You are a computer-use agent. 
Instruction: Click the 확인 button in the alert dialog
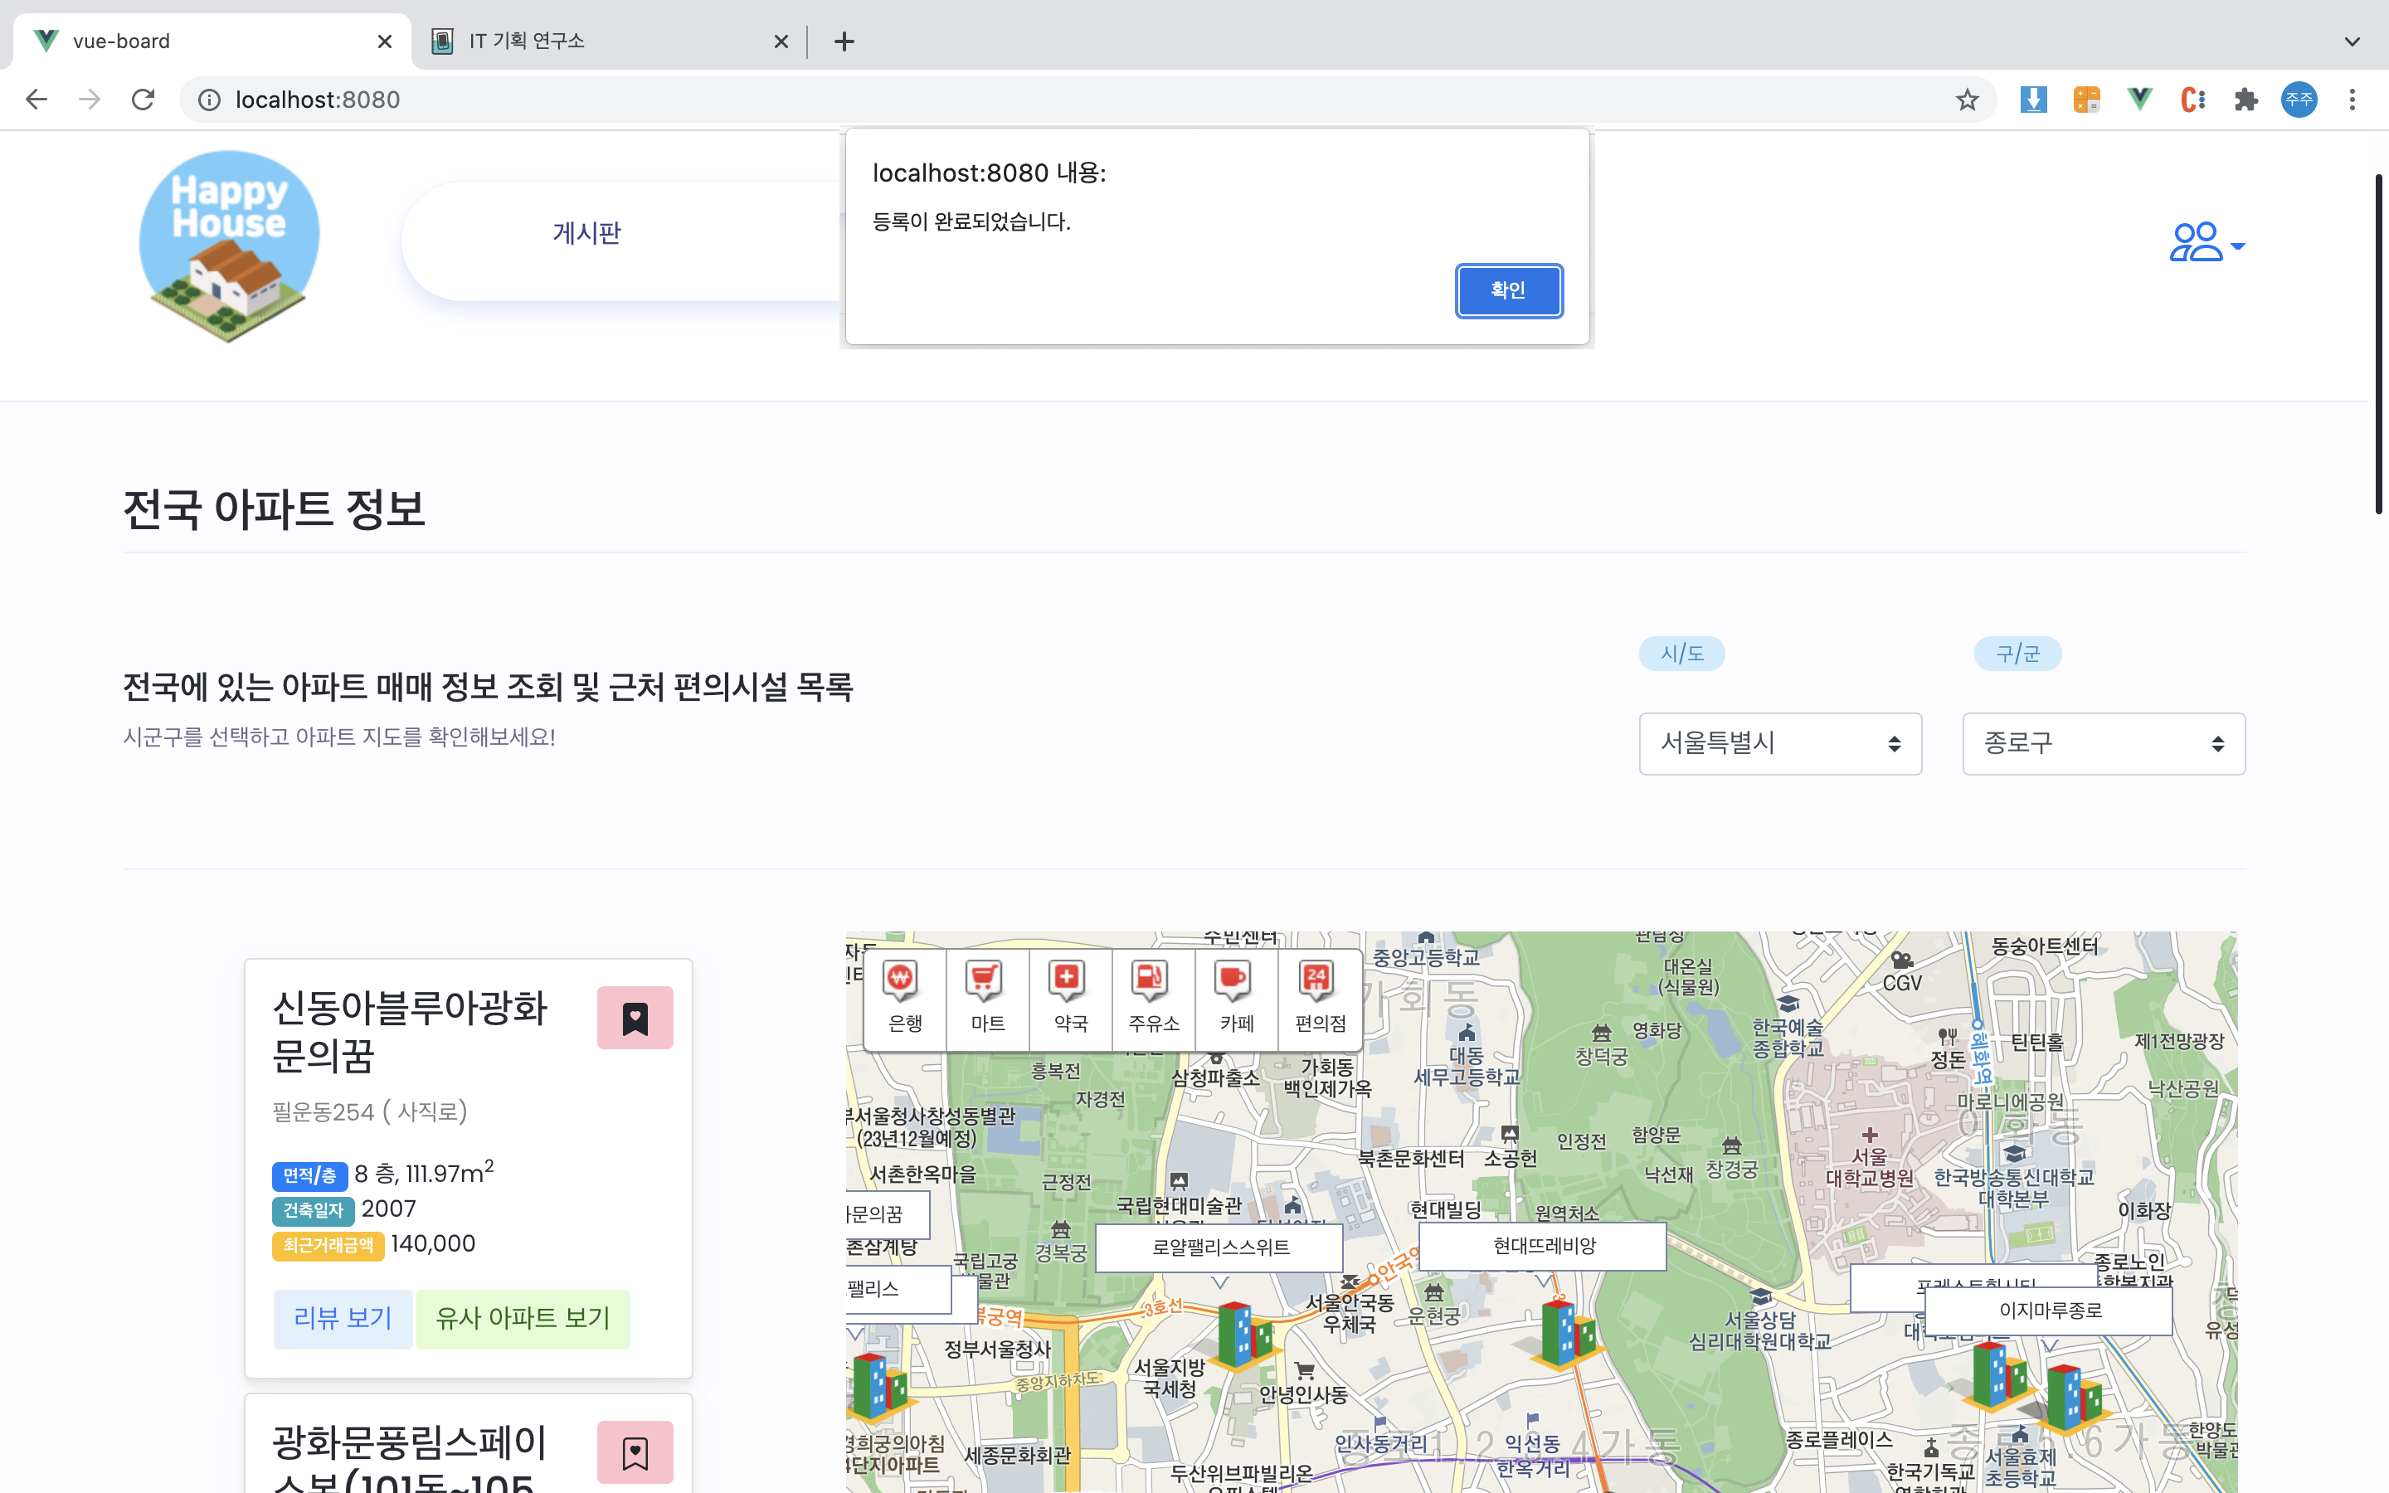tap(1508, 290)
